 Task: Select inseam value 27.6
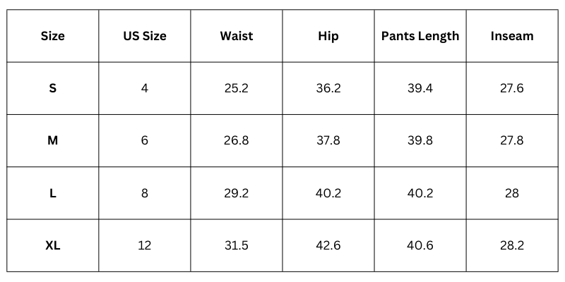512,88
